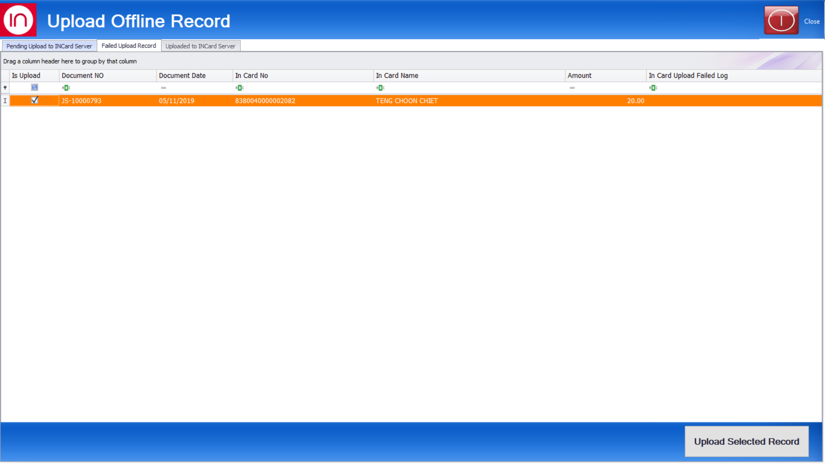The image size is (825, 464).
Task: Click the filter row pin indicator icon
Action: 5,88
